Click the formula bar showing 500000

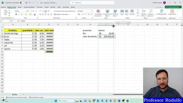pos(100,21)
